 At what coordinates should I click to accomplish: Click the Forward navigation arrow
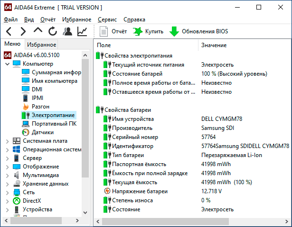point(23,31)
